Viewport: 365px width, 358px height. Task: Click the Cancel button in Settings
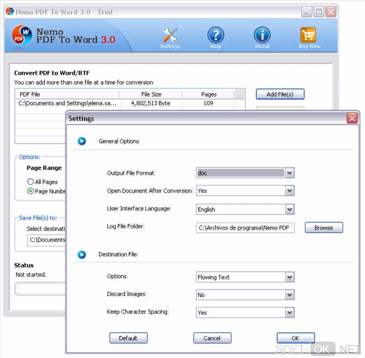tap(212, 338)
